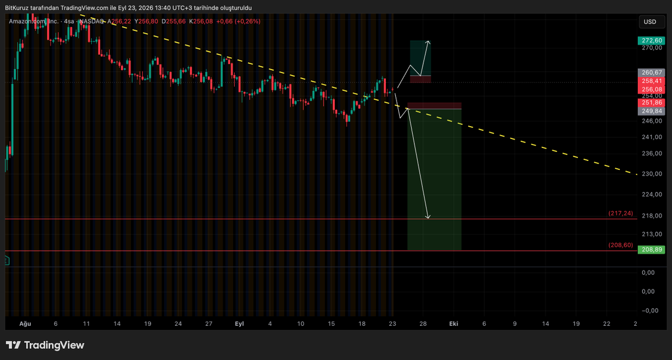This screenshot has width=672, height=360.
Task: Click the 22 date label on time axis
Action: pos(606,324)
